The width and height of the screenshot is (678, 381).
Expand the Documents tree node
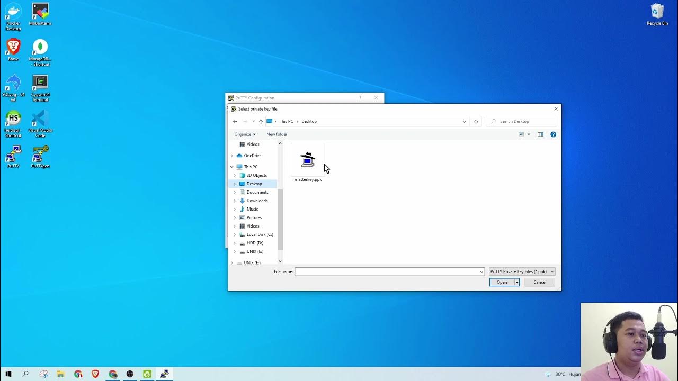pyautogui.click(x=235, y=192)
